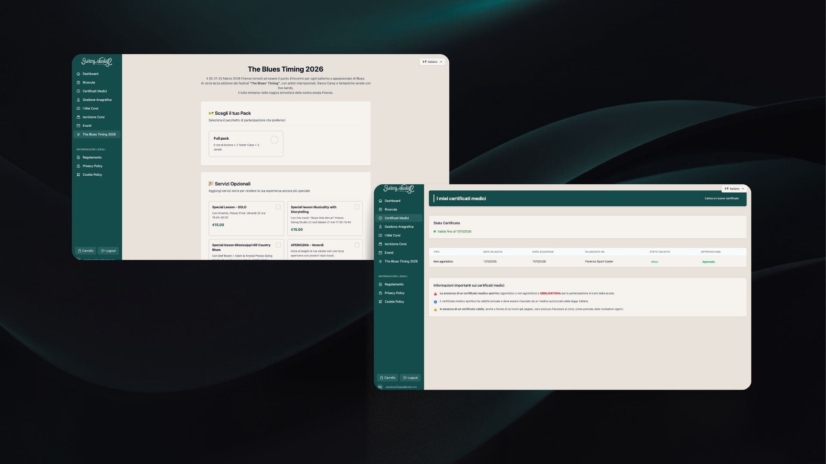Viewport: 826px width, 464px height.
Task: Click Gestione Anagrafica person icon in certificates window
Action: point(380,227)
